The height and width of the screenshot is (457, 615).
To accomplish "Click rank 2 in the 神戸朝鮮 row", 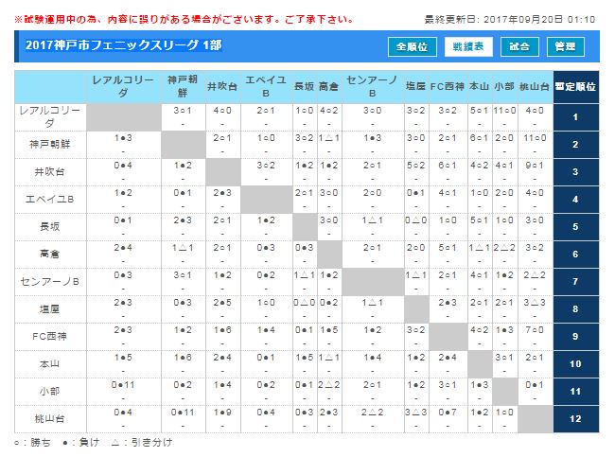I will (x=575, y=145).
